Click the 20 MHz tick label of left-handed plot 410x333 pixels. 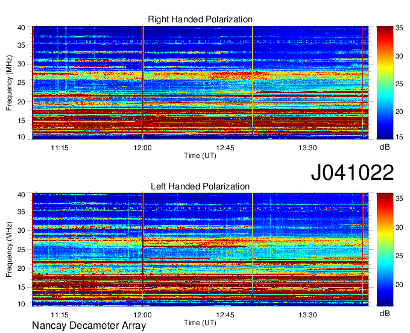tap(21, 268)
